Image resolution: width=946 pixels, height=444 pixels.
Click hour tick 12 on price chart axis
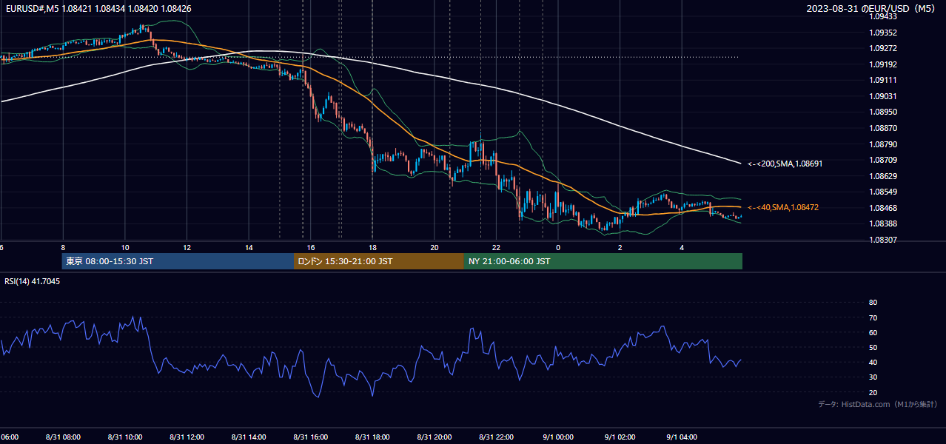pos(187,248)
